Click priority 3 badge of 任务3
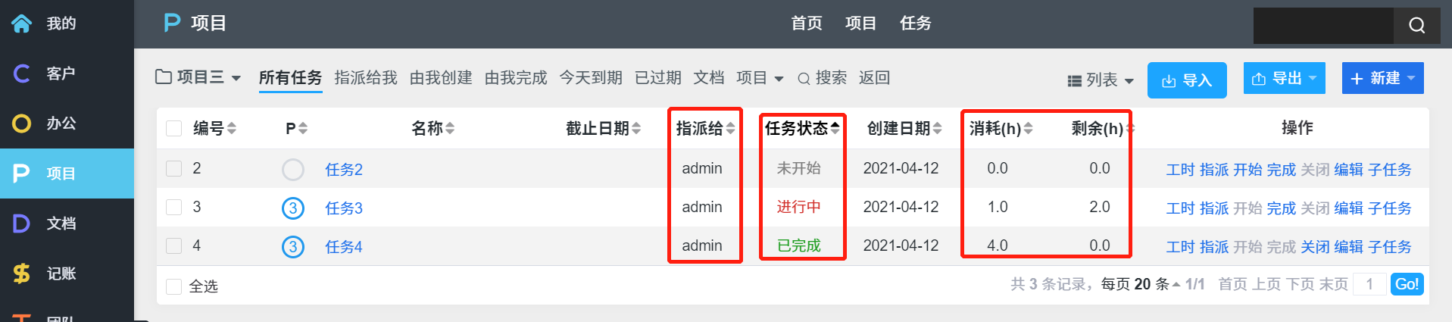Image resolution: width=1452 pixels, height=322 pixels. [x=293, y=208]
